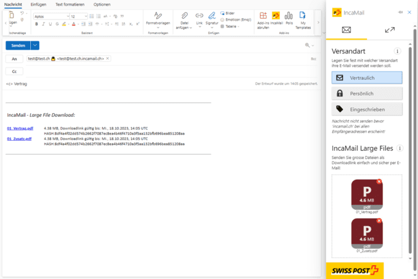
Task: Select Persönlich delivery type
Action: 367,94
